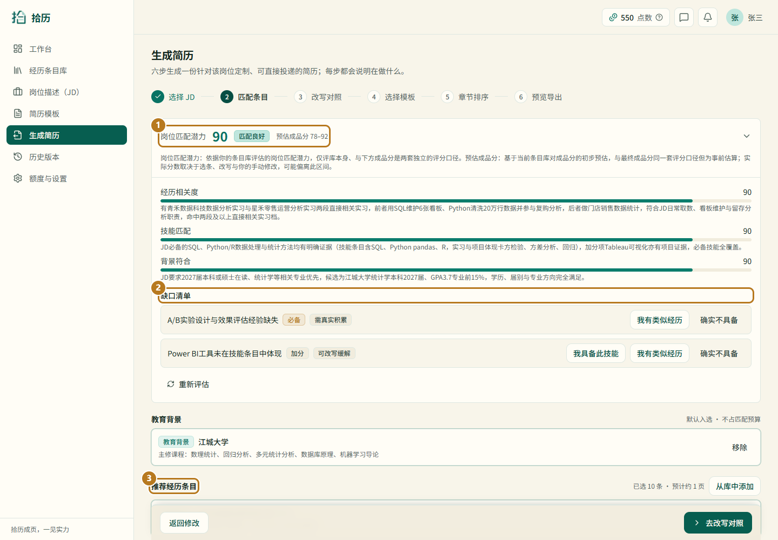Image resolution: width=778 pixels, height=540 pixels.
Task: Select step 2 匹配条目
Action: coord(244,97)
